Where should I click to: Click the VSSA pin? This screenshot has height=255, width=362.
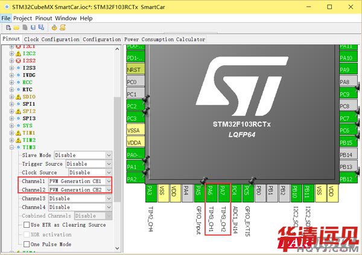click(x=136, y=130)
